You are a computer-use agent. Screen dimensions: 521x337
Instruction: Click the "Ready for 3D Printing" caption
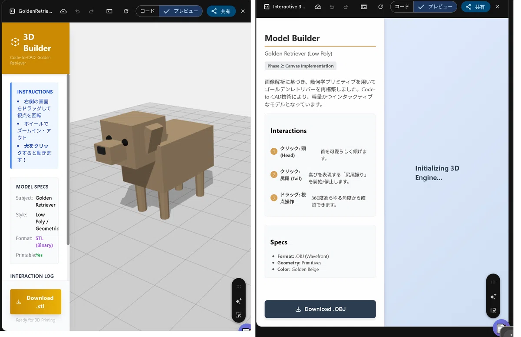click(x=36, y=320)
